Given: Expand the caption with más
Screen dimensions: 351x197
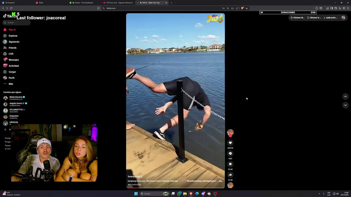Looking at the screenshot, I should [x=220, y=181].
